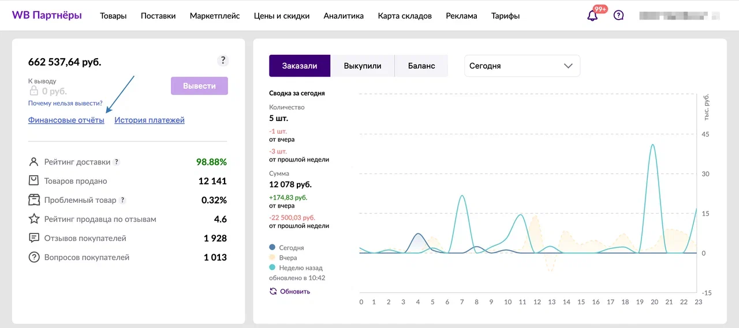Screen dimensions: 739x328
Task: Open the История платежей link
Action: point(150,120)
